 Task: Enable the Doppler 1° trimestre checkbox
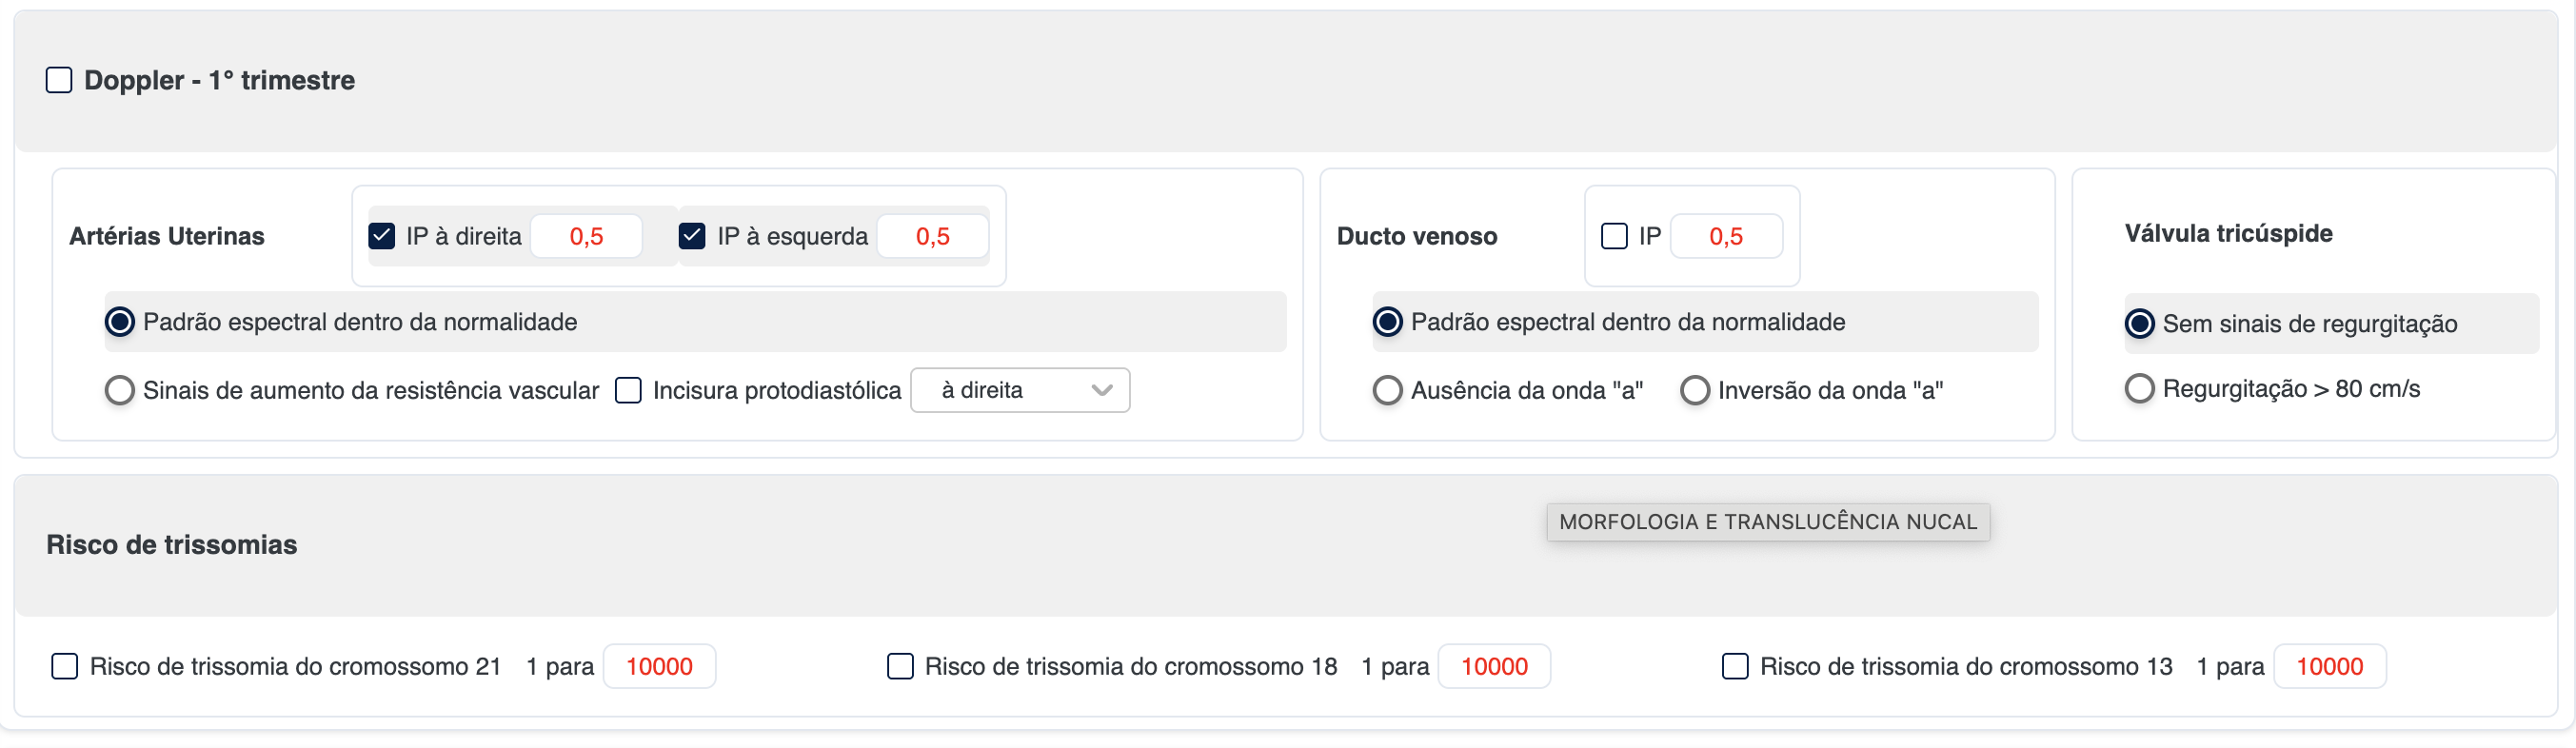tap(59, 80)
